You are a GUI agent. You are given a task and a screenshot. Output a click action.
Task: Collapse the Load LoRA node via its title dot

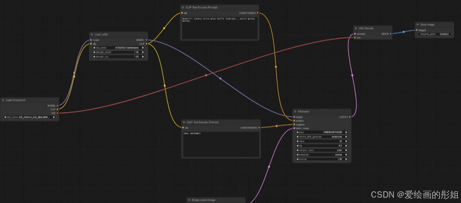pos(92,35)
